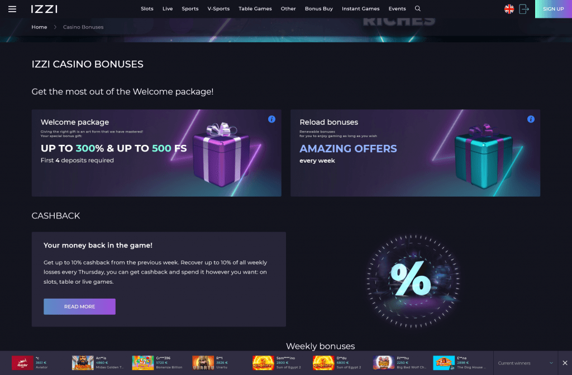Viewport: 572px width, 375px height.
Task: Open the Reload bonuses banner
Action: point(415,153)
